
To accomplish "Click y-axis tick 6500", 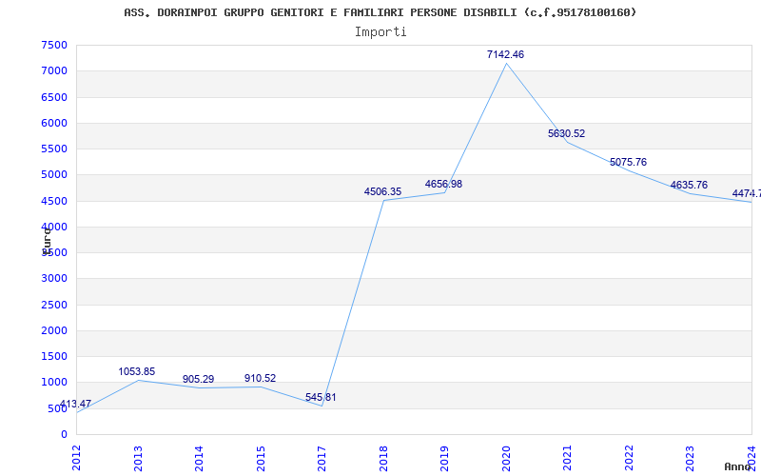I will 54,97.
